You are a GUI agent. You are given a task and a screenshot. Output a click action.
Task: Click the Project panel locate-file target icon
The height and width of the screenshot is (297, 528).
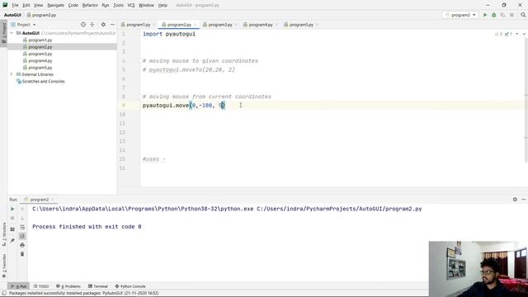coord(83,25)
